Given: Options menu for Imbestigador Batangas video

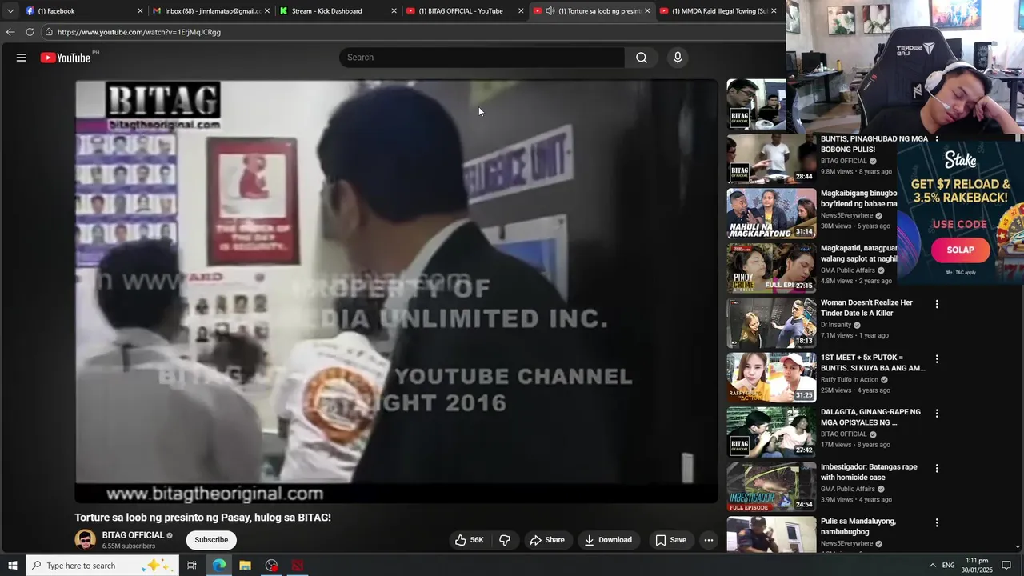Looking at the screenshot, I should [x=937, y=468].
